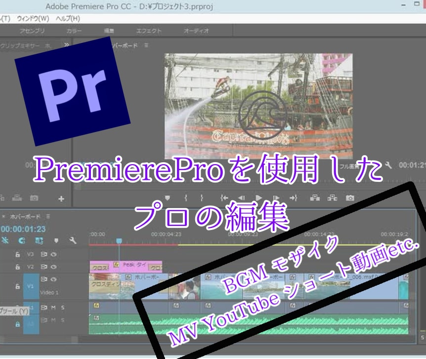Click the Overwrite button in left monitor

(17, 198)
